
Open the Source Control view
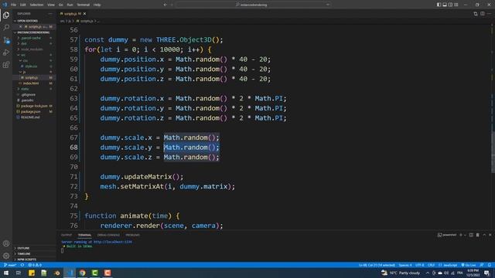tap(6, 40)
